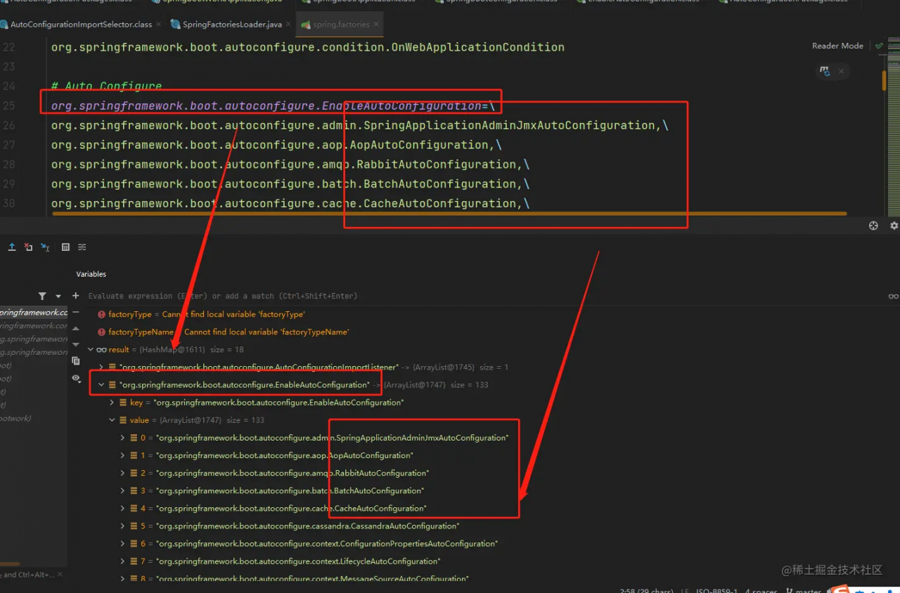900x593 pixels.
Task: Click the editor horizontal orange scrollbar
Action: click(449, 214)
